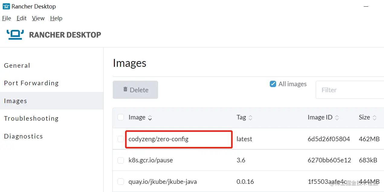Open the Troubleshooting page in sidebar
This screenshot has height=192, width=384.
pyautogui.click(x=31, y=119)
